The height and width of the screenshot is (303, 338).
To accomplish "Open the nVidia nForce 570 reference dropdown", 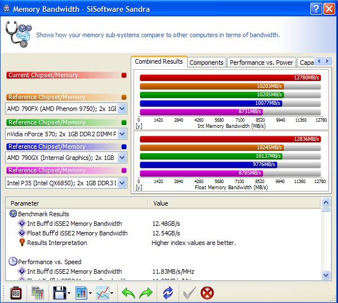I will coord(122,134).
